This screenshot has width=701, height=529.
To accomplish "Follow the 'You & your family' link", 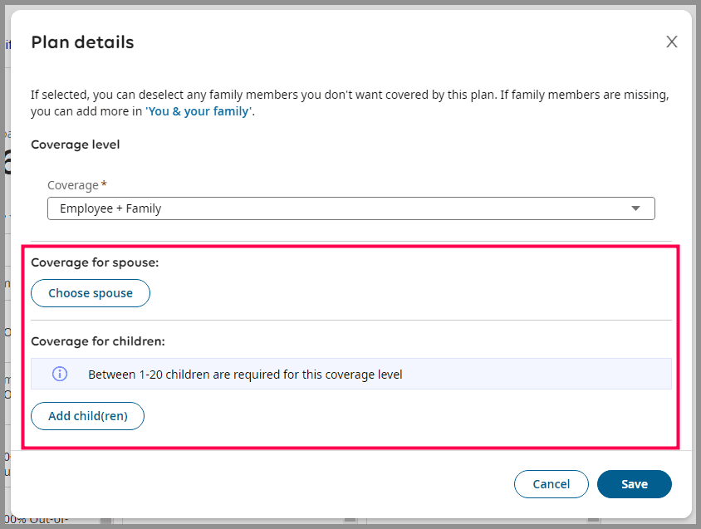I will coord(199,111).
